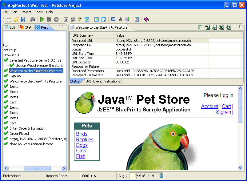Image resolution: width=247 pixels, height=181 pixels.
Task: Click the Excel export icon
Action: point(221,27)
